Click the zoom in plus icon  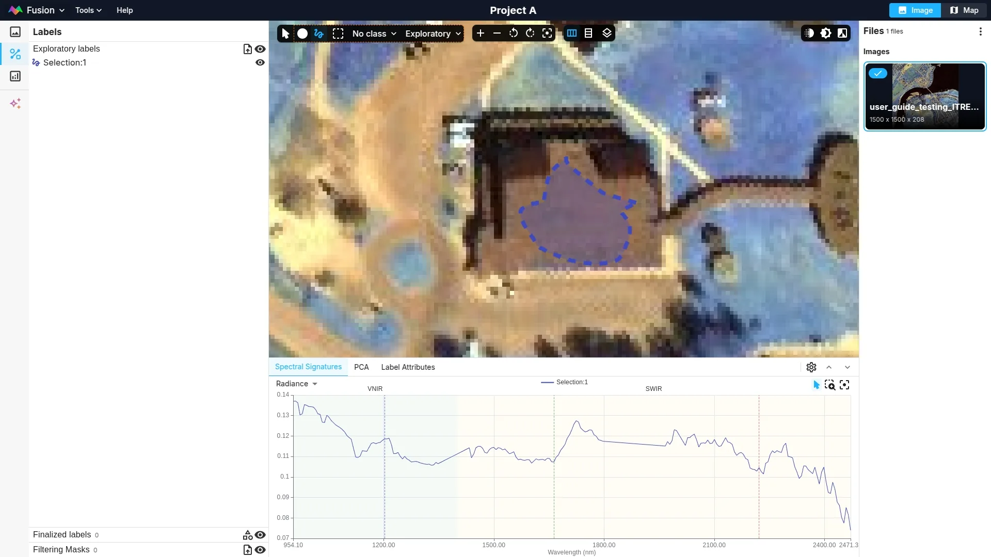pyautogui.click(x=481, y=34)
